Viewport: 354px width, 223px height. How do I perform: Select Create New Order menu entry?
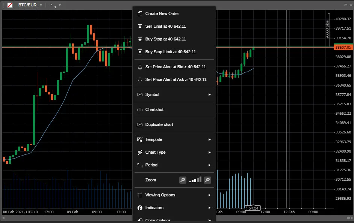coord(174,14)
